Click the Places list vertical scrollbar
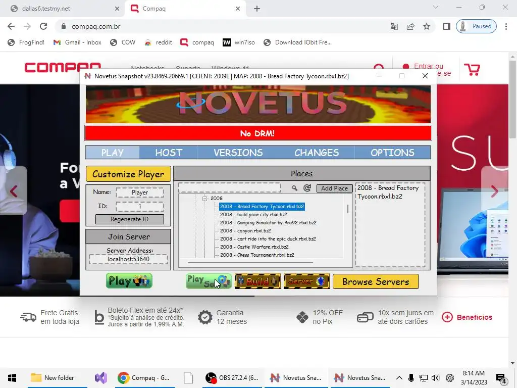 tap(348, 209)
